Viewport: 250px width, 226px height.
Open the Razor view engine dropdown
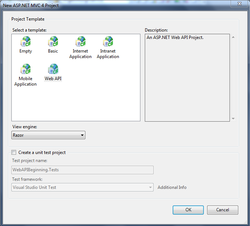click(x=48, y=135)
